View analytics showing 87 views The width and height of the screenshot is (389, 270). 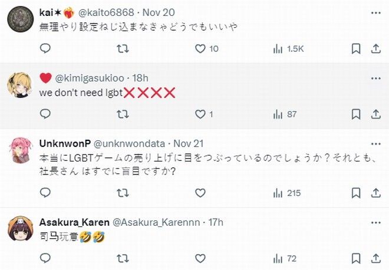point(285,114)
